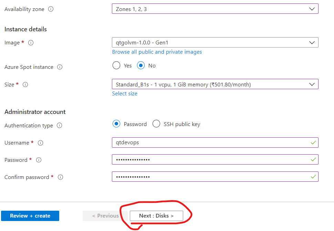Click the Availability zone label
The height and width of the screenshot is (231, 334).
24,9
